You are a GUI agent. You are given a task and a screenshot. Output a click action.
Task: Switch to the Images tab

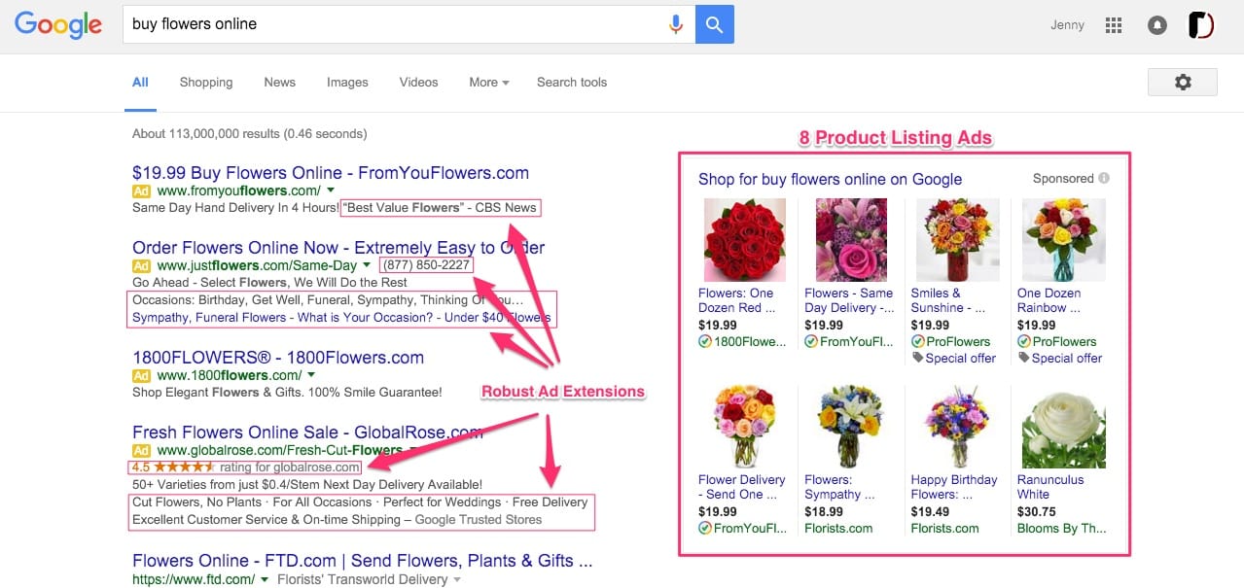347,83
